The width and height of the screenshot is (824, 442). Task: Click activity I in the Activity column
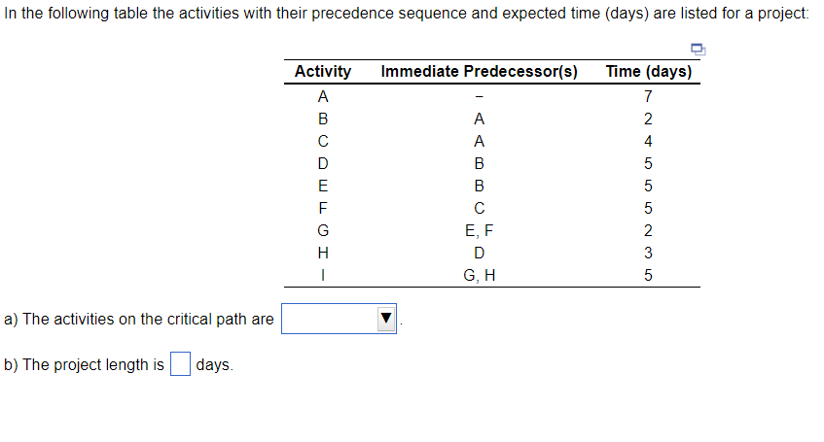(x=323, y=275)
